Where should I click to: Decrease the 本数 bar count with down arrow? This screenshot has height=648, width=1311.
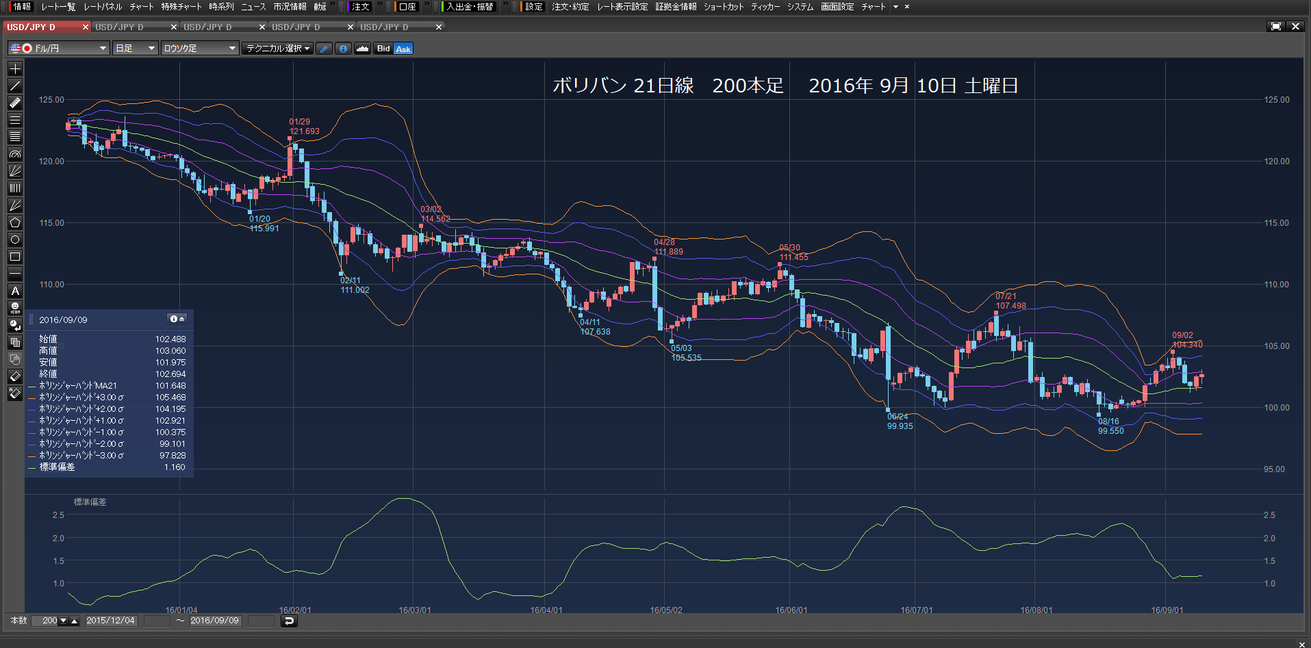pos(64,621)
